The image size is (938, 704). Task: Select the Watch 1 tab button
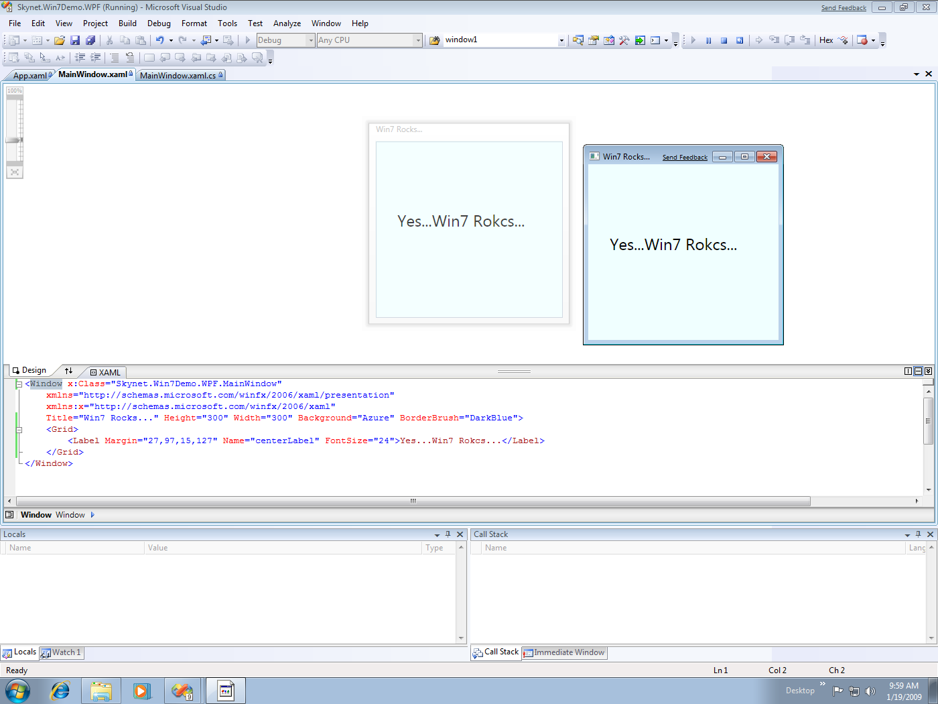click(x=61, y=652)
